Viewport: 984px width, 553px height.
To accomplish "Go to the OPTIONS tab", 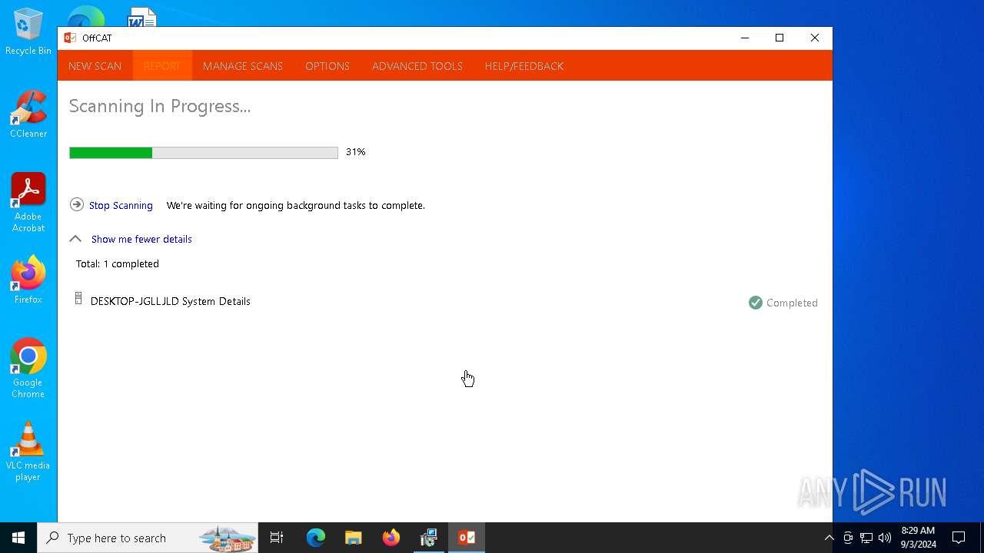I will click(x=327, y=66).
